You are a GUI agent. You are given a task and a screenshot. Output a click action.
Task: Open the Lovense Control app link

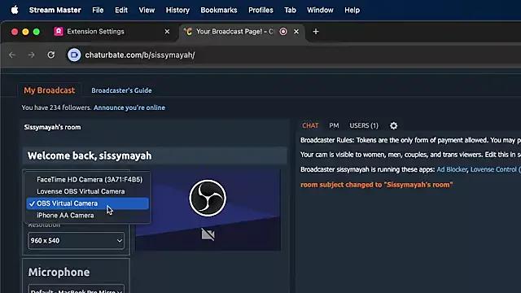click(x=495, y=169)
